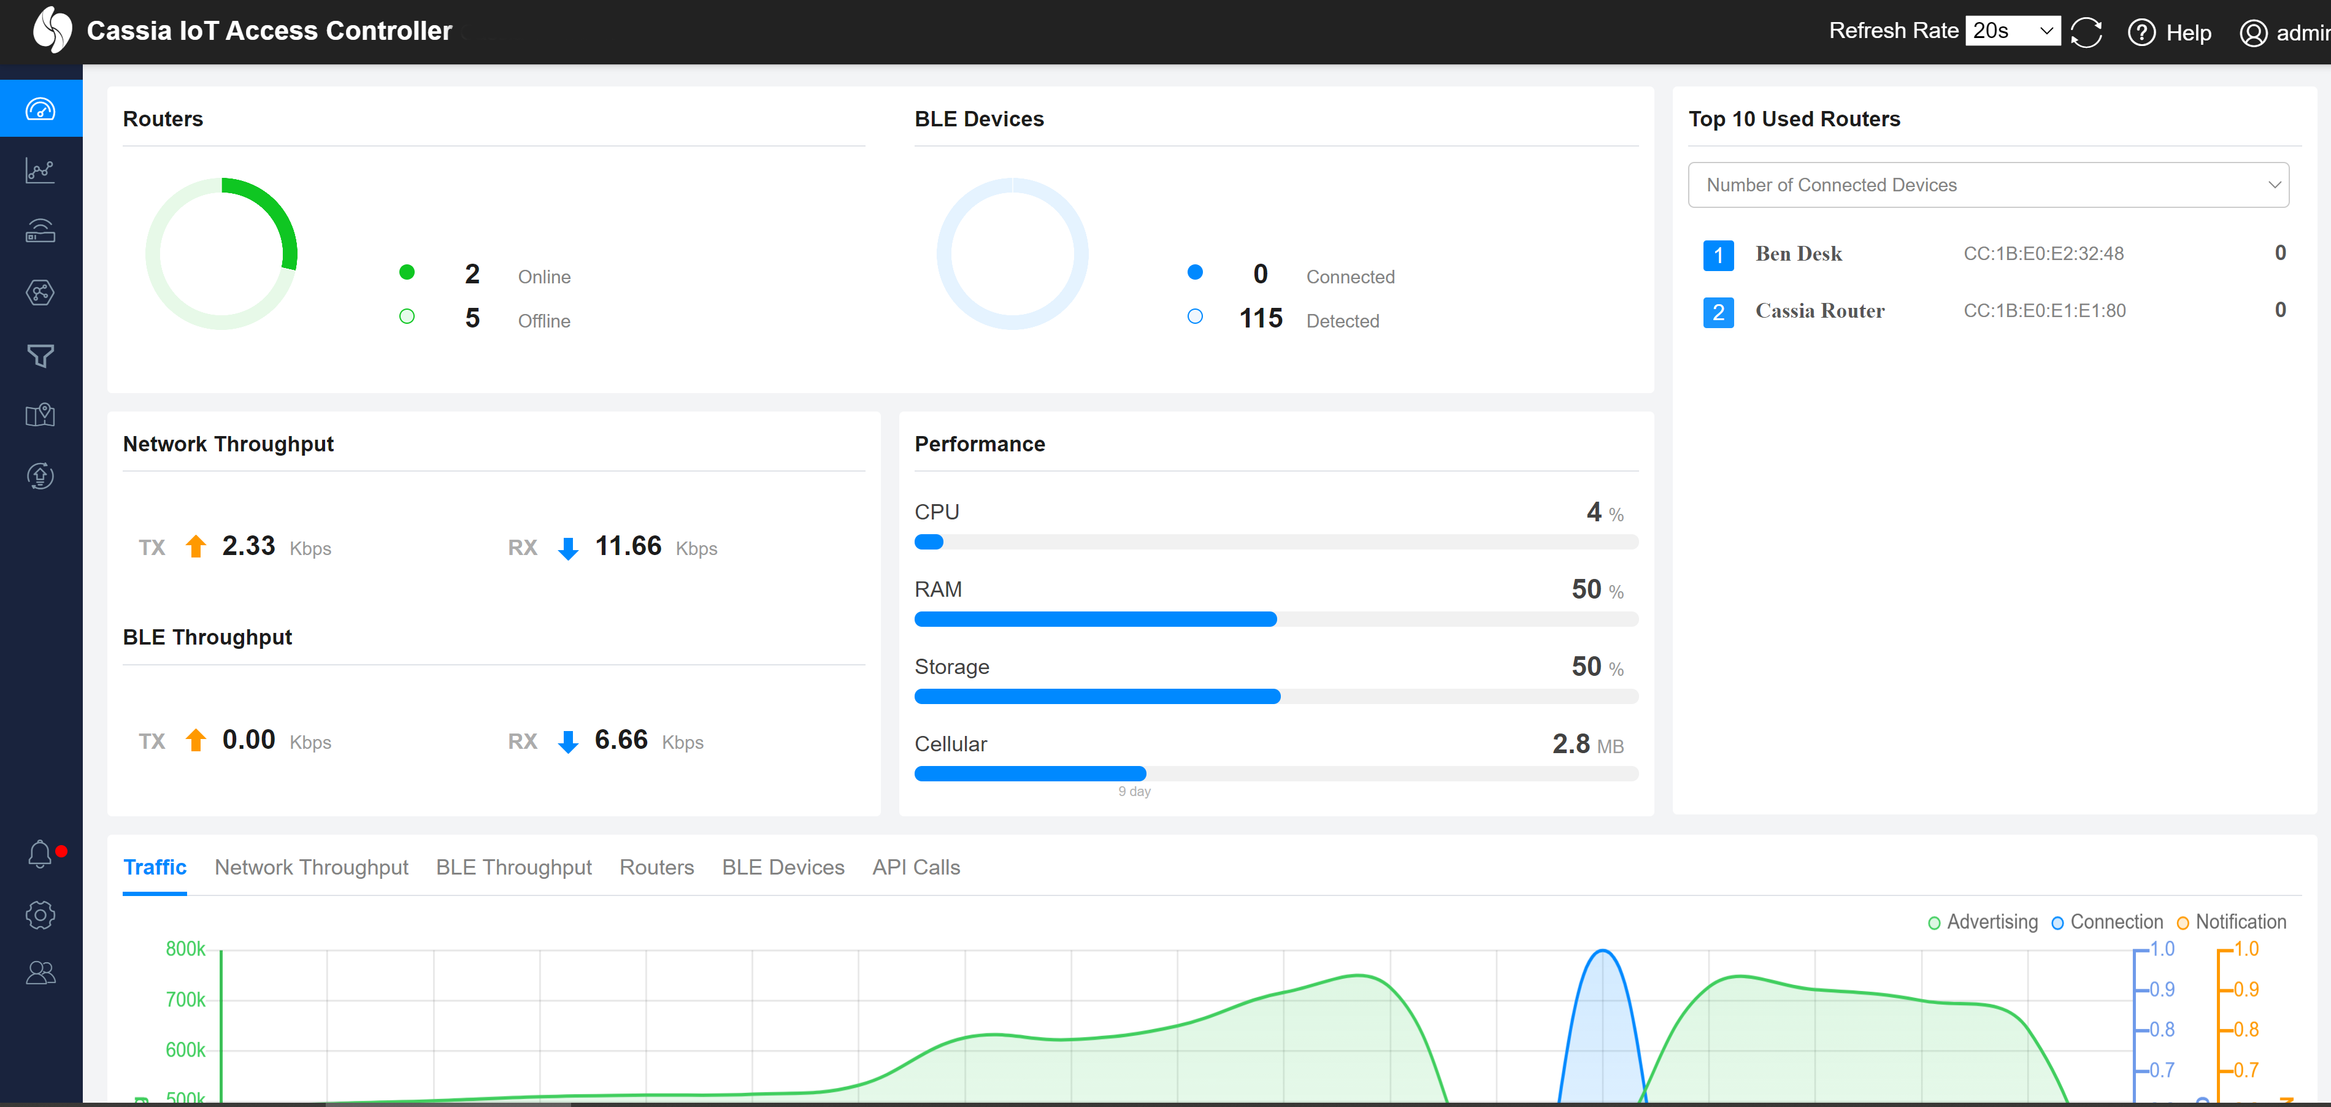Click rank badge 1 for Ben Desk
This screenshot has height=1107, width=2331.
(1718, 255)
